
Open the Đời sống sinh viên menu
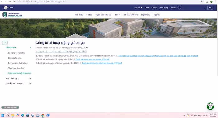pyautogui.click(x=130, y=15)
